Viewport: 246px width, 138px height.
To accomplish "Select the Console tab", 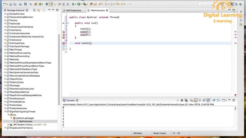I will tap(70, 100).
